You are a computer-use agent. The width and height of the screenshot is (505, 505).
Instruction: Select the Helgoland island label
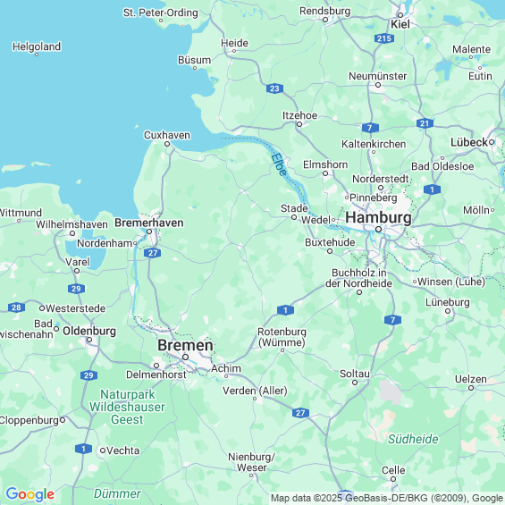click(37, 46)
